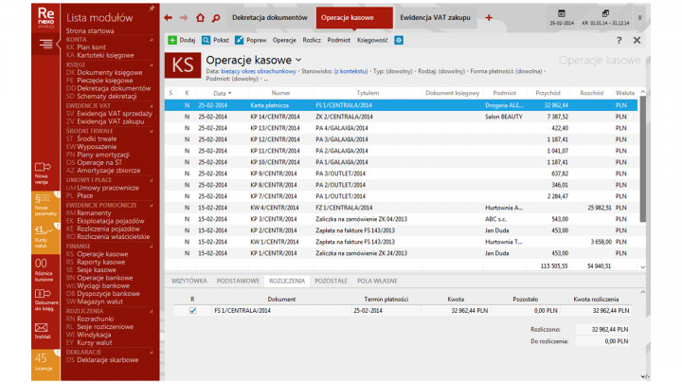
Task: Open the search magnifier in navigation bar
Action: 216,18
